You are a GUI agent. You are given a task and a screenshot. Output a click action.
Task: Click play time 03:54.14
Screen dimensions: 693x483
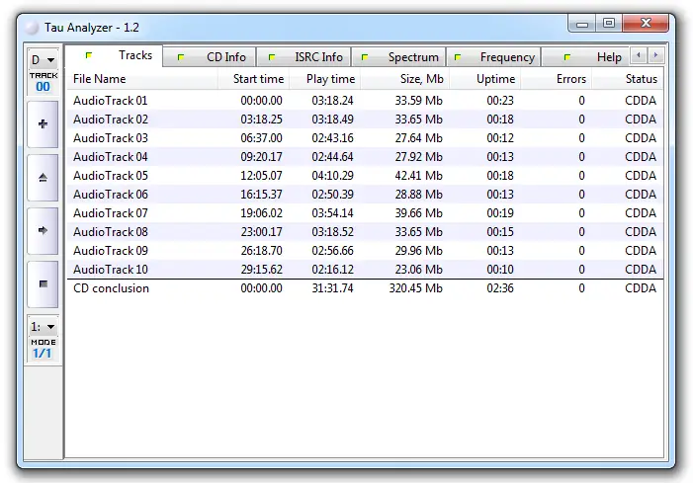[x=332, y=213]
